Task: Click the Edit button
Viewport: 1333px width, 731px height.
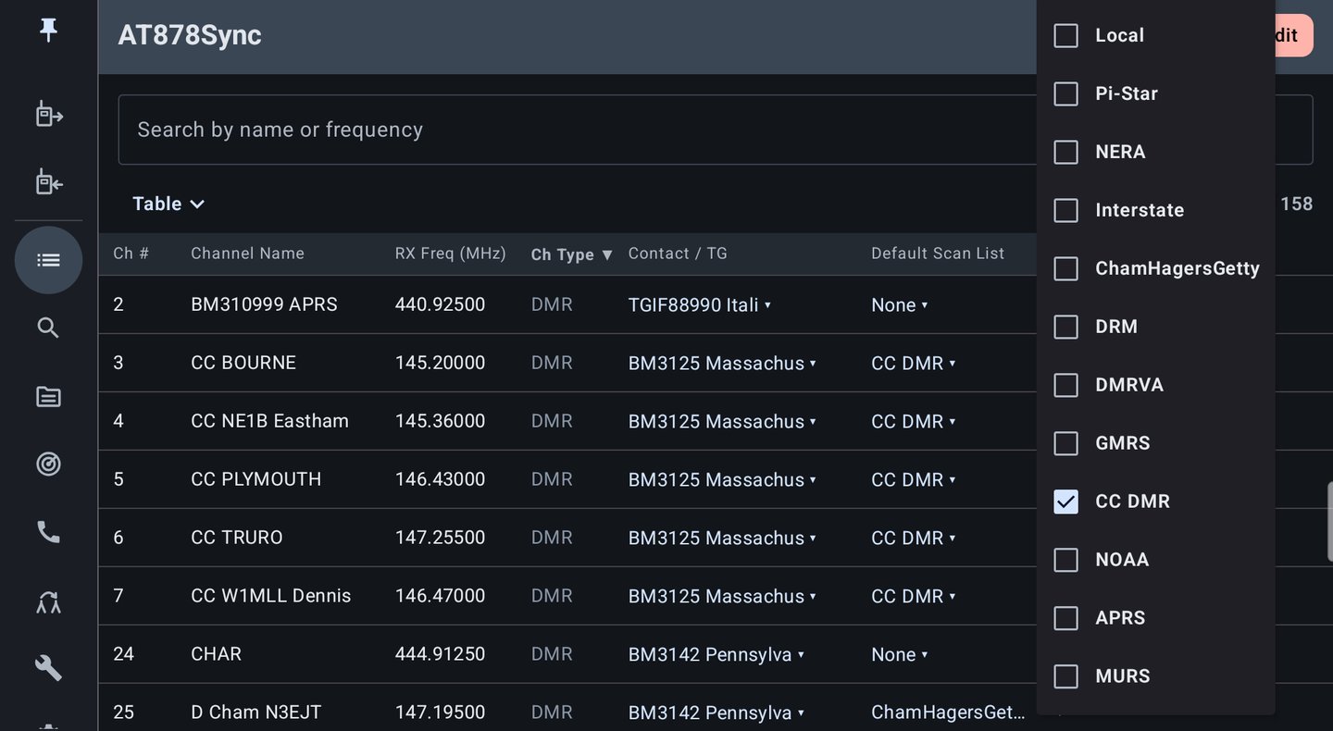Action: [1293, 35]
